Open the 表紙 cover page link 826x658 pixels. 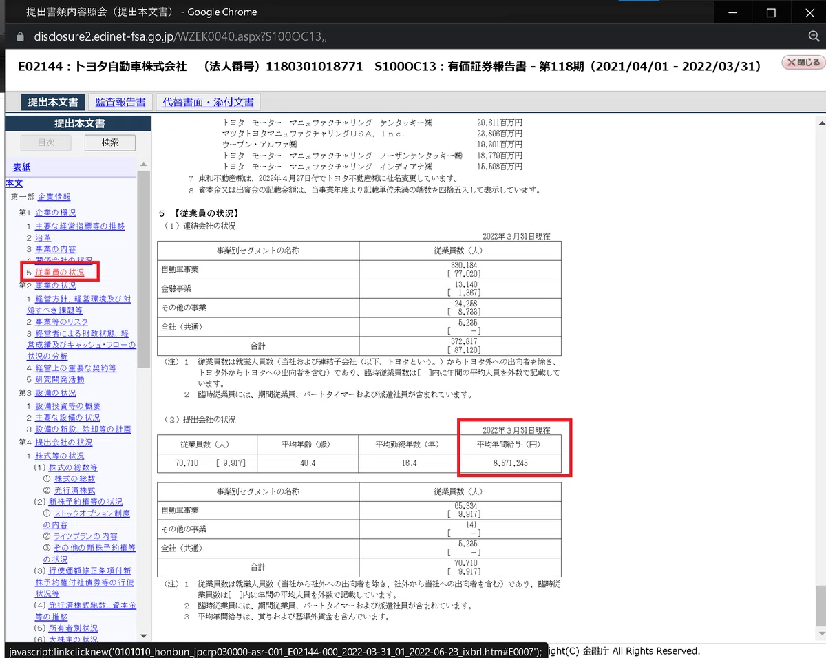pyautogui.click(x=22, y=167)
